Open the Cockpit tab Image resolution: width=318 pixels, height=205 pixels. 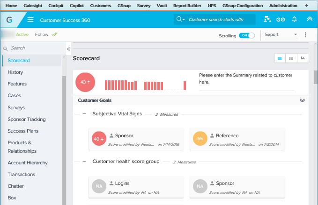click(x=56, y=6)
